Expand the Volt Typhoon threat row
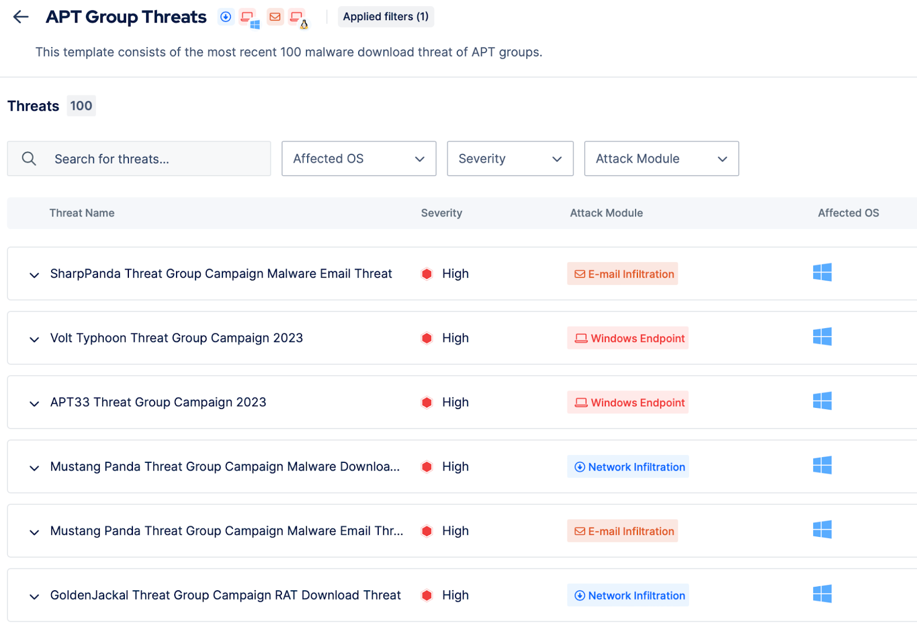Screen dimensions: 917x627 34,339
